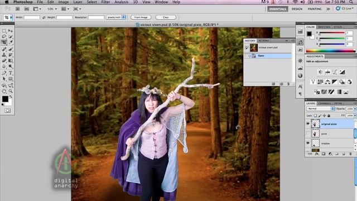The width and height of the screenshot is (357, 201).
Task: Select the Lasso tool
Action: [x=4, y=36]
